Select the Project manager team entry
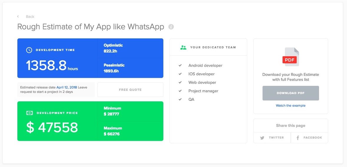This screenshot has width=347, height=167. click(203, 91)
